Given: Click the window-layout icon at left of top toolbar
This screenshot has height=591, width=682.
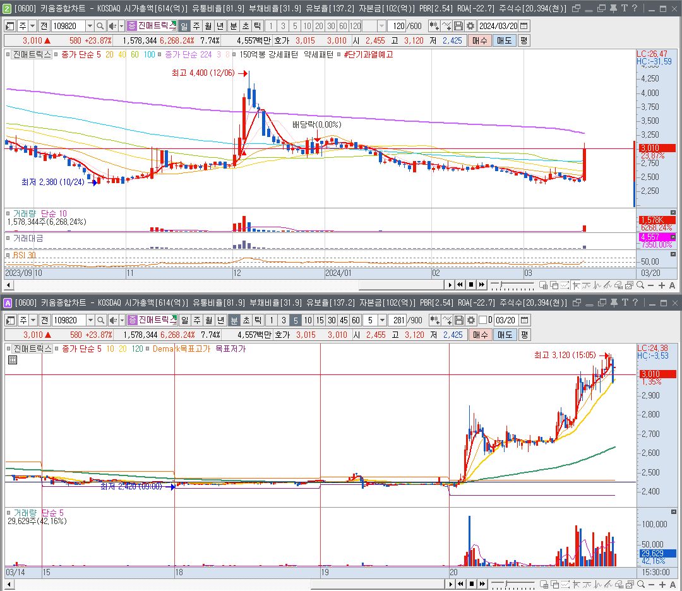Looking at the screenshot, I should (x=10, y=26).
